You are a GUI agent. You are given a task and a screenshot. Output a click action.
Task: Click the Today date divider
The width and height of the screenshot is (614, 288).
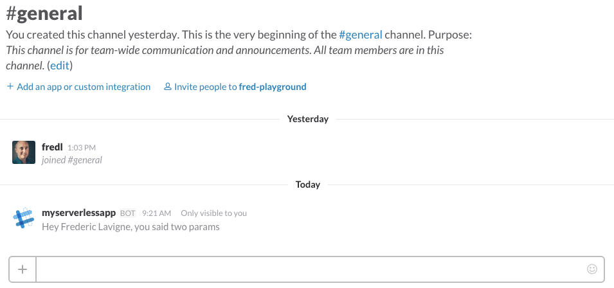pyautogui.click(x=307, y=184)
